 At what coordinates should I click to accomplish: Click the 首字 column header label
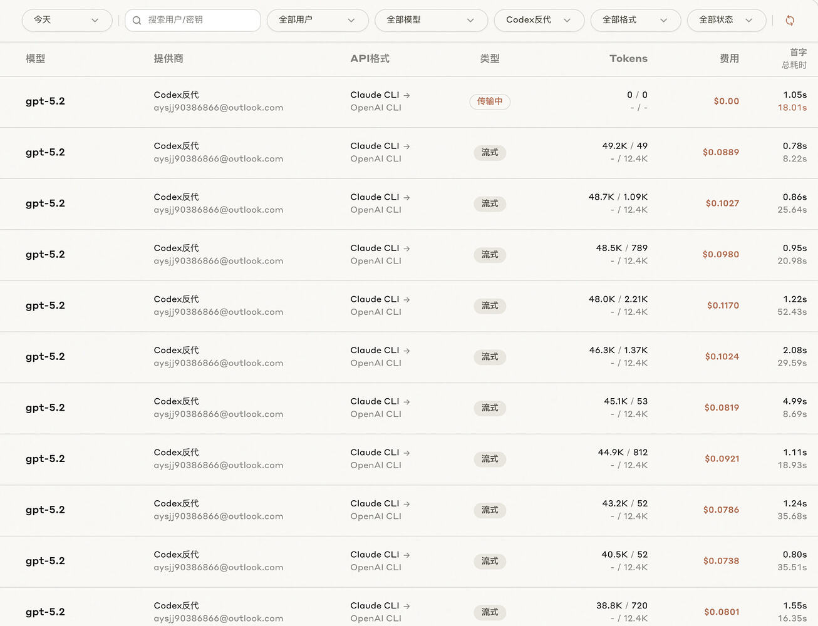799,53
